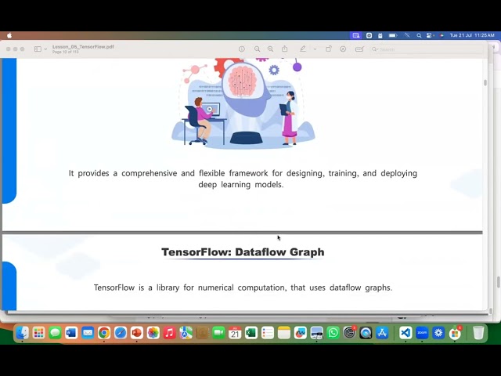Click the text 'deep learning models.'
The height and width of the screenshot is (376, 501).
click(241, 185)
